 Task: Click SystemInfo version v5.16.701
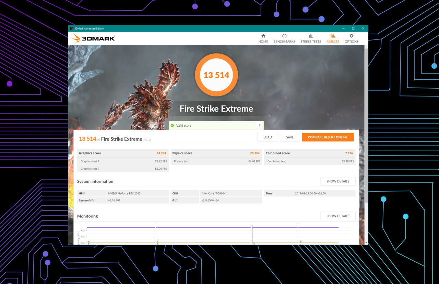tap(114, 200)
